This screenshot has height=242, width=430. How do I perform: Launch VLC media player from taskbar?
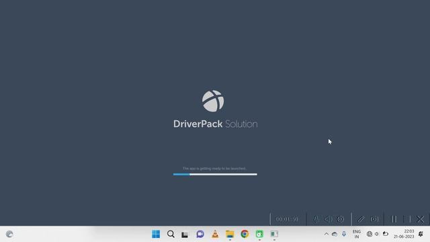[215, 234]
